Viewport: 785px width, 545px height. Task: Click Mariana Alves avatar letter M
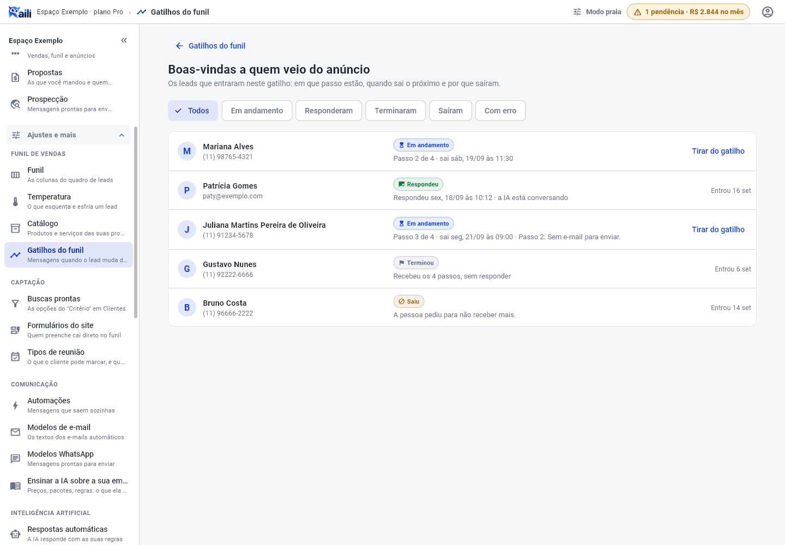pos(187,151)
